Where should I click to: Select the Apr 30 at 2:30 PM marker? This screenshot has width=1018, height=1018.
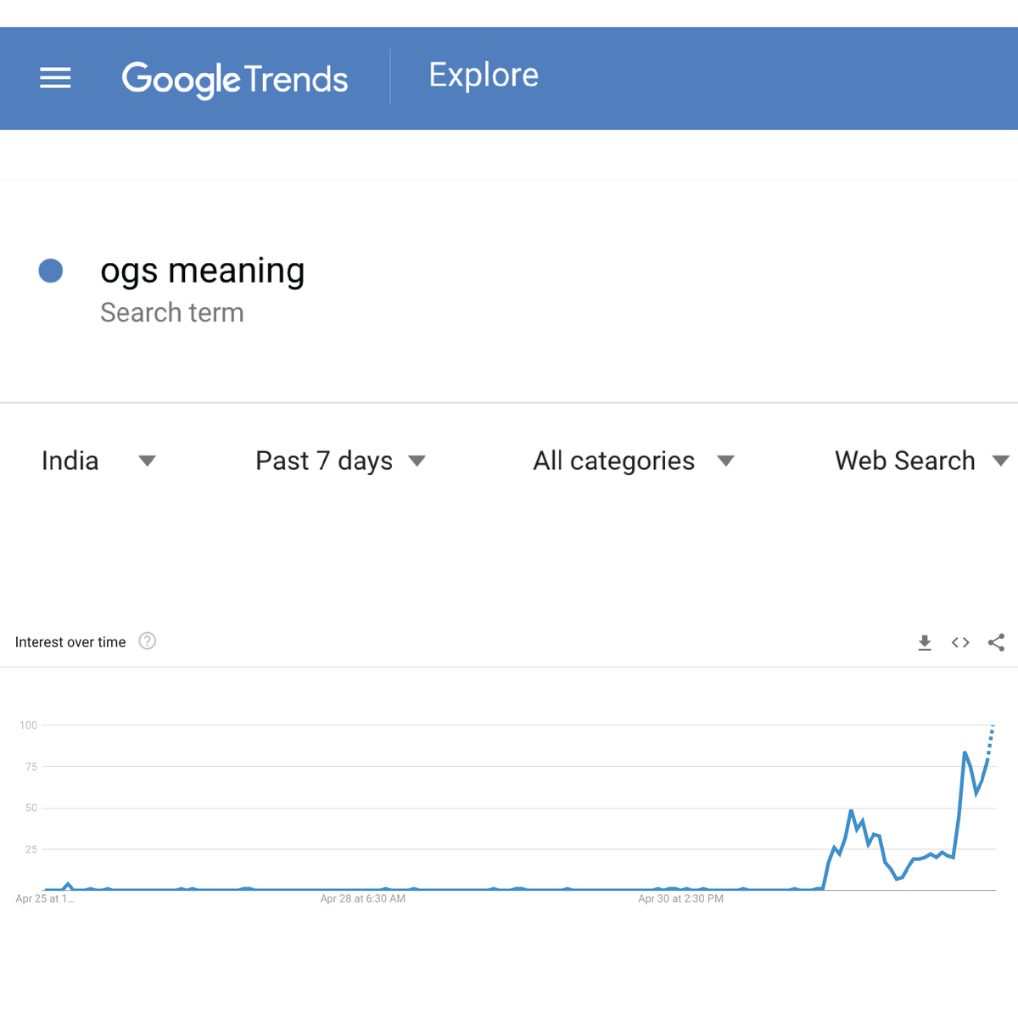(x=680, y=898)
